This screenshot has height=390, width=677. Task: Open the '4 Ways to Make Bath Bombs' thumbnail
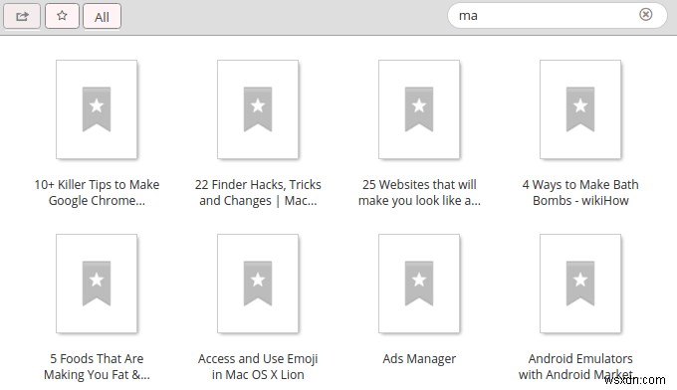pos(580,109)
